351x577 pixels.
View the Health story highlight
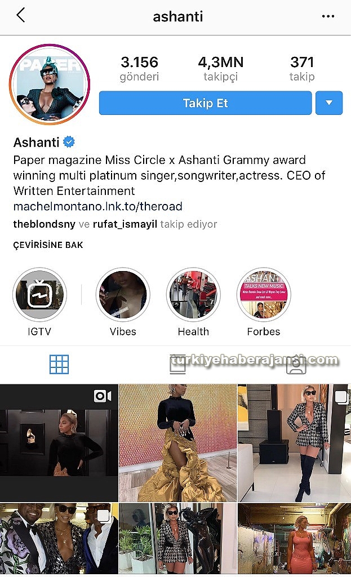click(x=193, y=294)
